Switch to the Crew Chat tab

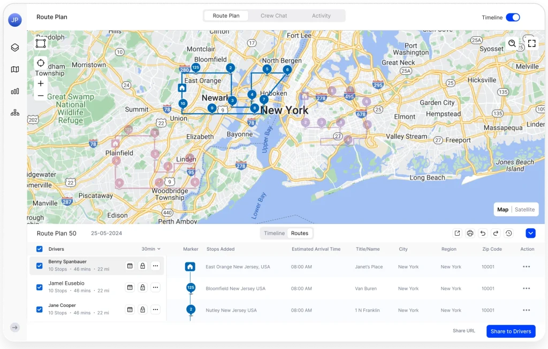(x=273, y=15)
